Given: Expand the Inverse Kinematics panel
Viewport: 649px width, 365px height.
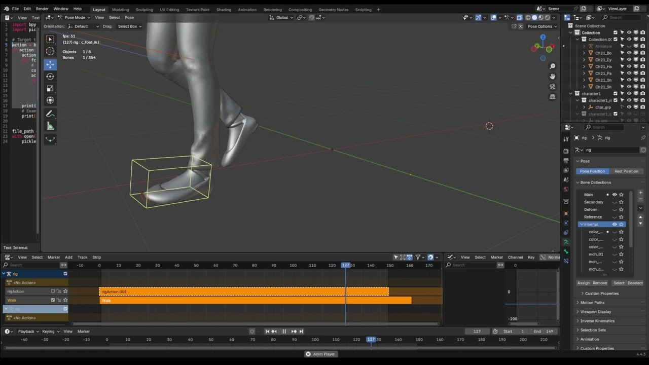Looking at the screenshot, I should [x=597, y=321].
